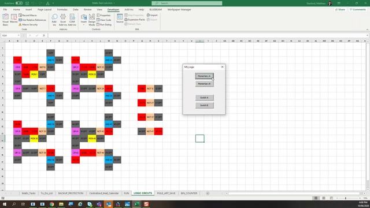Open the File menu
The height and width of the screenshot is (208, 370).
point(5,10)
